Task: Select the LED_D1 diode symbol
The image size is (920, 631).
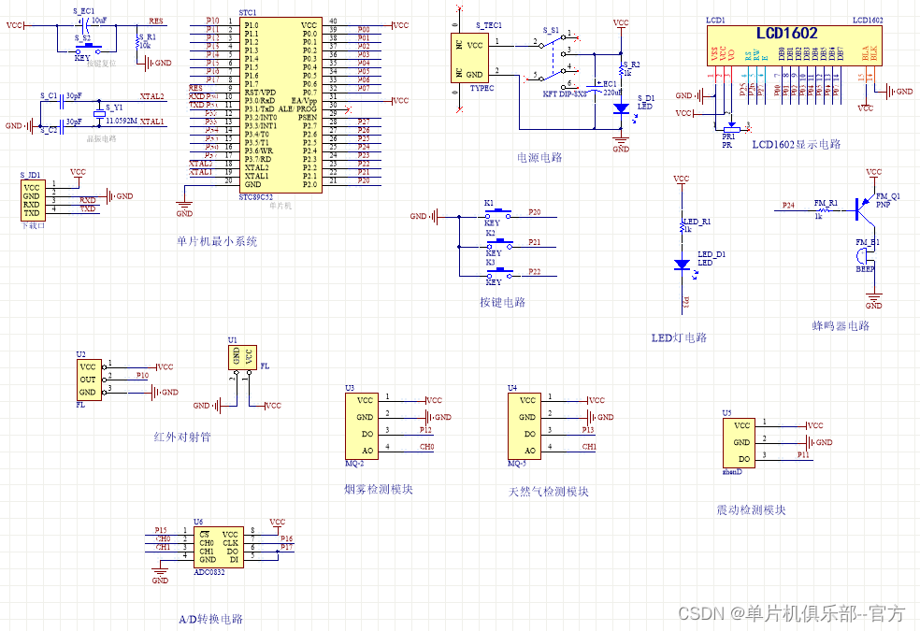Action: pyautogui.click(x=682, y=265)
